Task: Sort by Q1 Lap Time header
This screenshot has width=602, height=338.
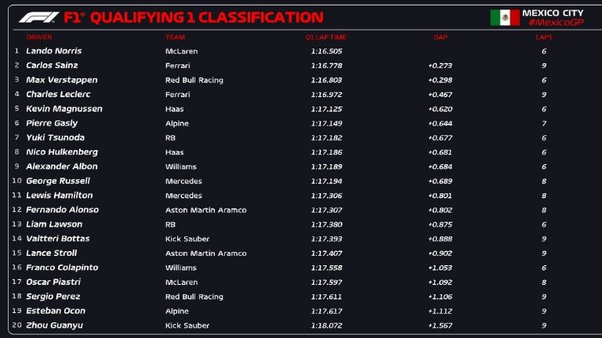Action: (x=326, y=37)
